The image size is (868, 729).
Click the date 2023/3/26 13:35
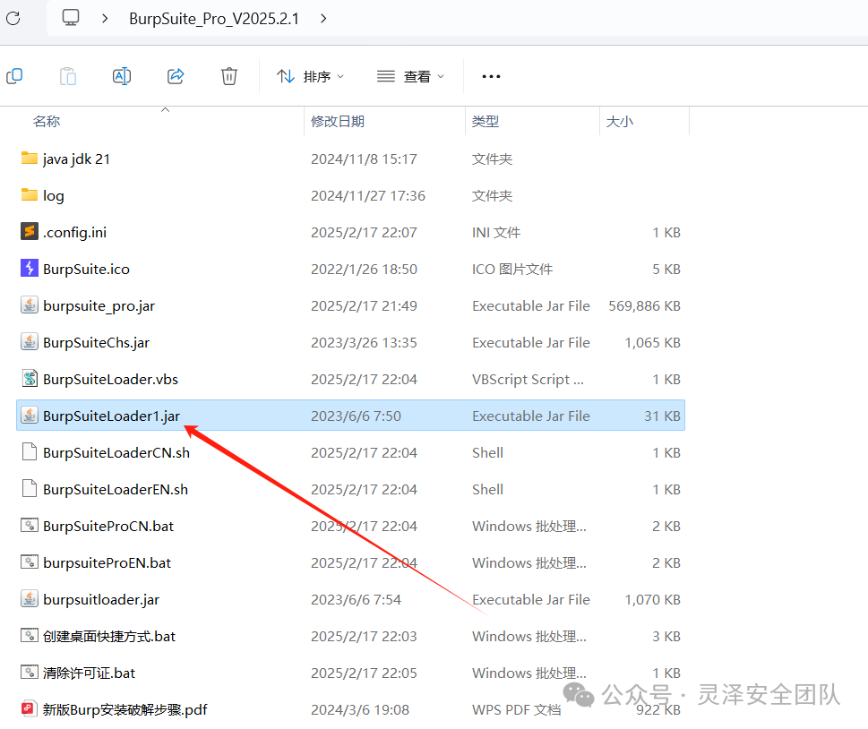(364, 343)
